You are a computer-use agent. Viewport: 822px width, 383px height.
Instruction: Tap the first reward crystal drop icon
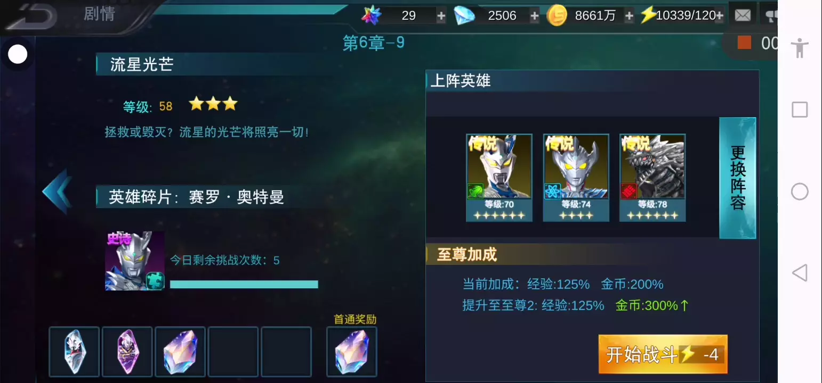[74, 352]
